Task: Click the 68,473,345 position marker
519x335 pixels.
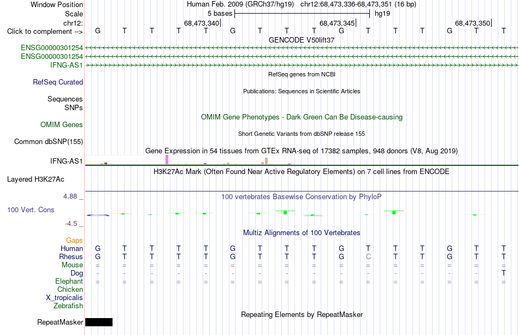Action: coord(337,23)
